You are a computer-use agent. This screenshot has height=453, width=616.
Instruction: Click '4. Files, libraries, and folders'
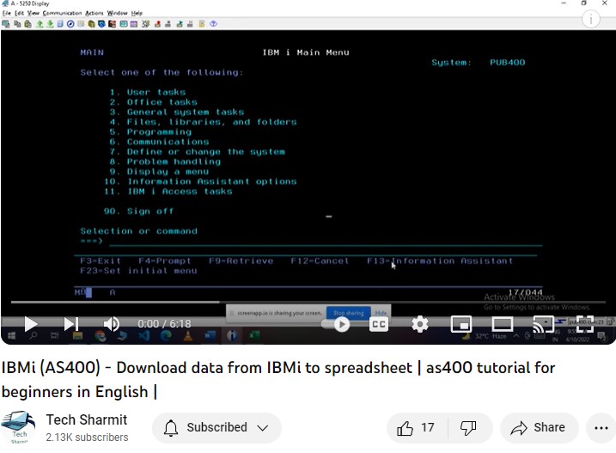[x=203, y=122]
